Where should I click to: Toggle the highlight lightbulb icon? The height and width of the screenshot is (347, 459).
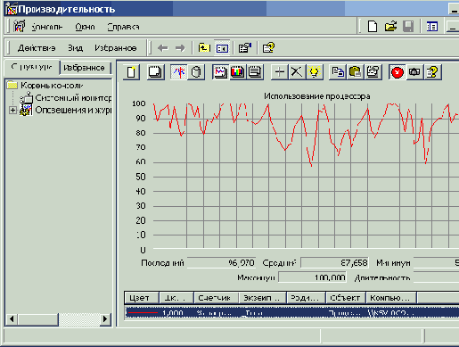[314, 72]
